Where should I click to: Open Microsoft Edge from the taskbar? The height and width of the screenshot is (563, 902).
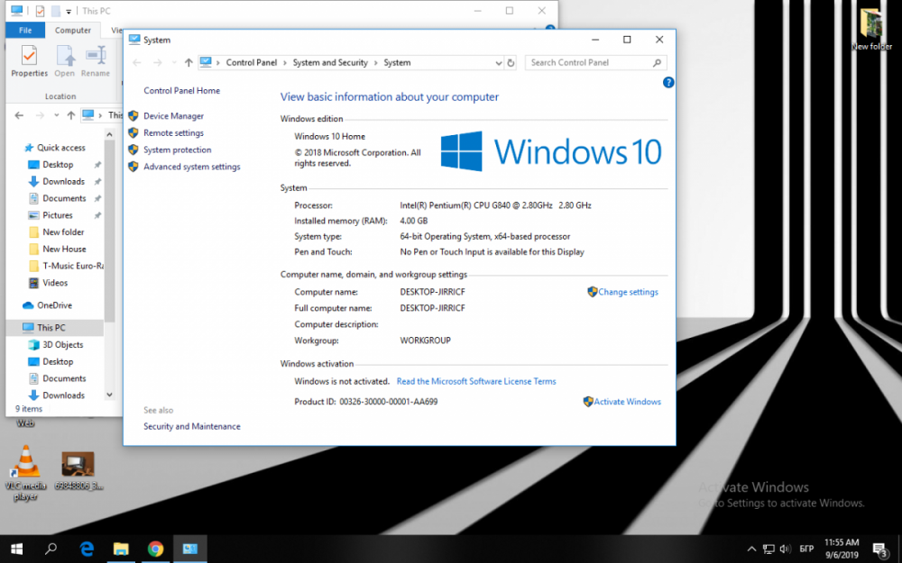87,548
